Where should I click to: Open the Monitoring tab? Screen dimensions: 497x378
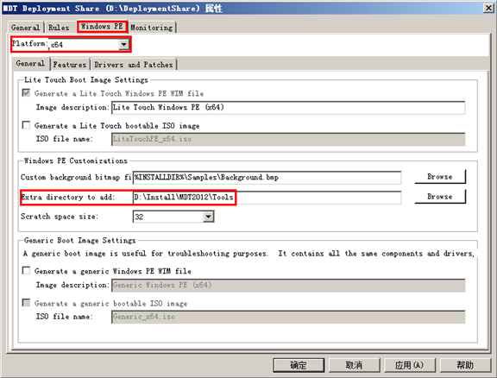(x=152, y=28)
